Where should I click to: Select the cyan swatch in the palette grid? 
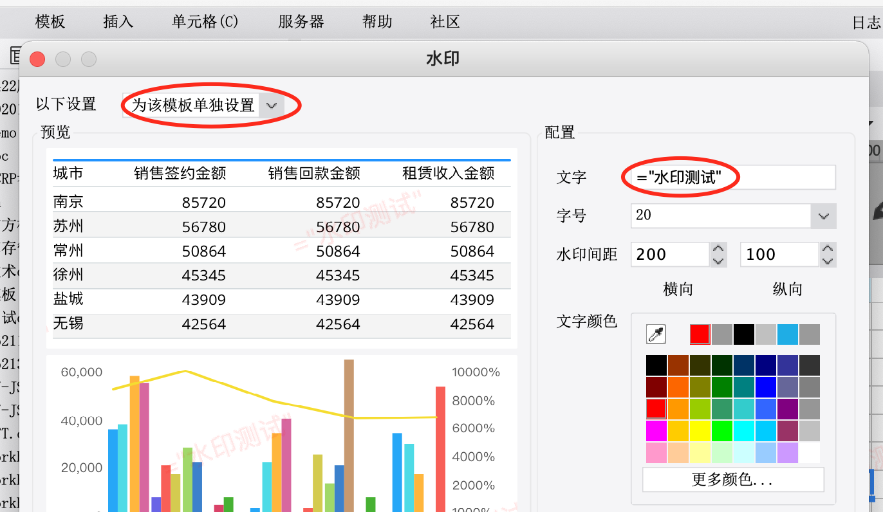click(744, 431)
